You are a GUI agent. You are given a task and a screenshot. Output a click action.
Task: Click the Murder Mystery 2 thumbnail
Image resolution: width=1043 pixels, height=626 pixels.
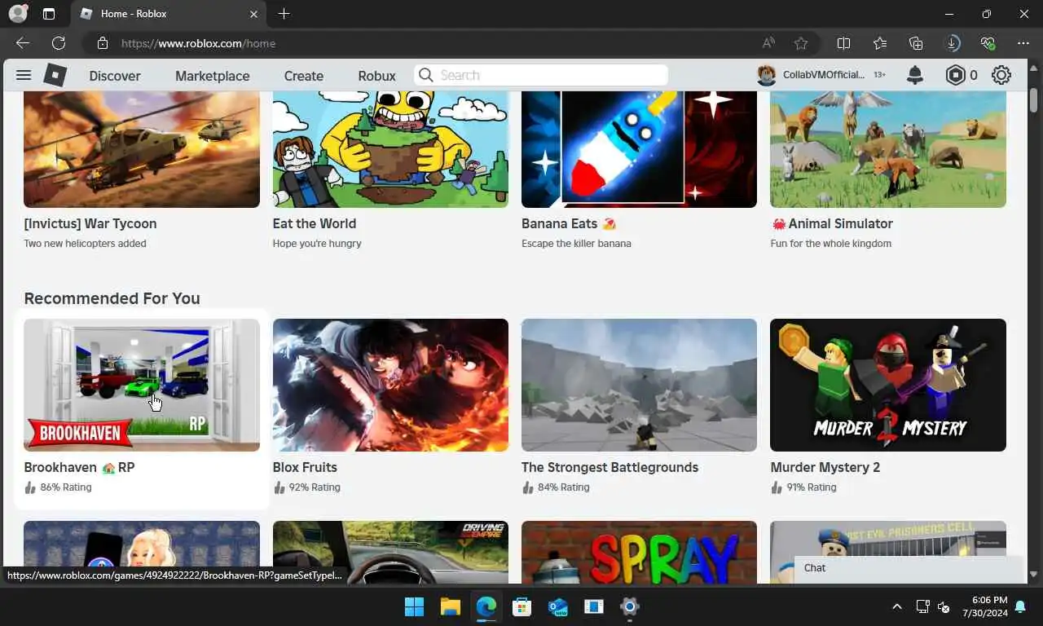888,385
